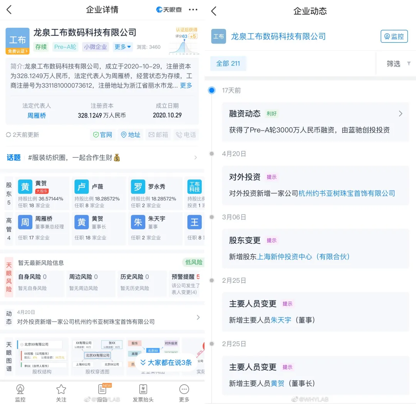Tap the 罗 avatar of shareholder 罗永秀
Viewport: 416px width, 404px height.
[x=138, y=187]
